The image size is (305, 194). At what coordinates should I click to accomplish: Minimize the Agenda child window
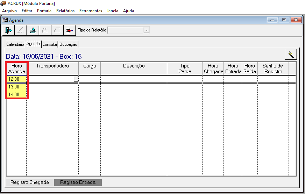[x=272, y=20]
